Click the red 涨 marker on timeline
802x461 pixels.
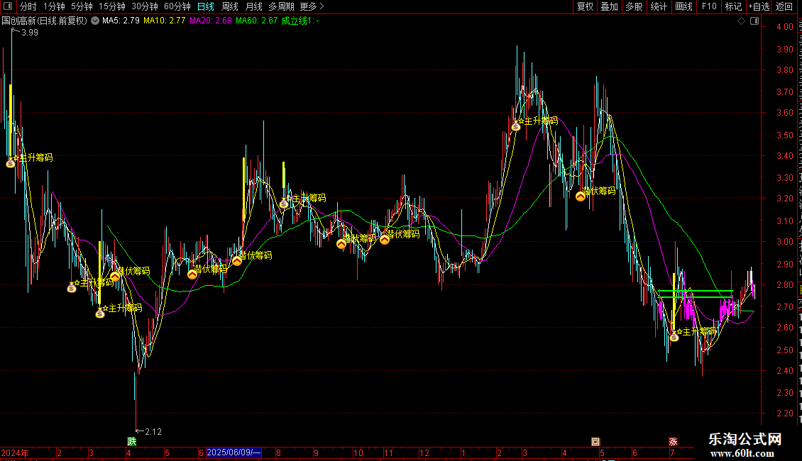(x=673, y=442)
